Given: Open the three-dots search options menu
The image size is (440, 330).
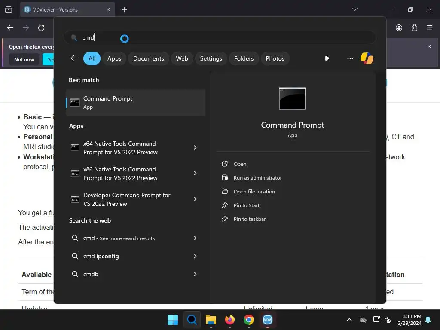Looking at the screenshot, I should [350, 58].
